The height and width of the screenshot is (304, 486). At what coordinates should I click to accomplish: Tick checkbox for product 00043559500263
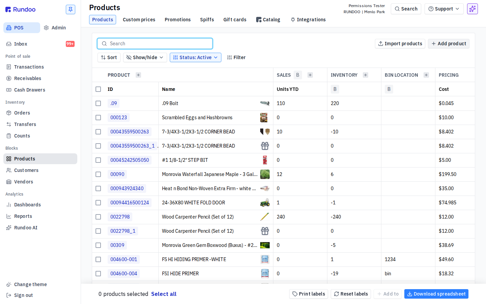[98, 132]
